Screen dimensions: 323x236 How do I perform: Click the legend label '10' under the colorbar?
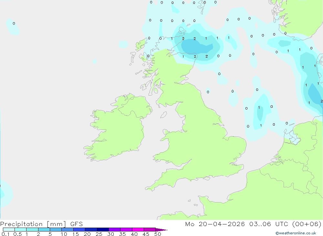click(64, 234)
